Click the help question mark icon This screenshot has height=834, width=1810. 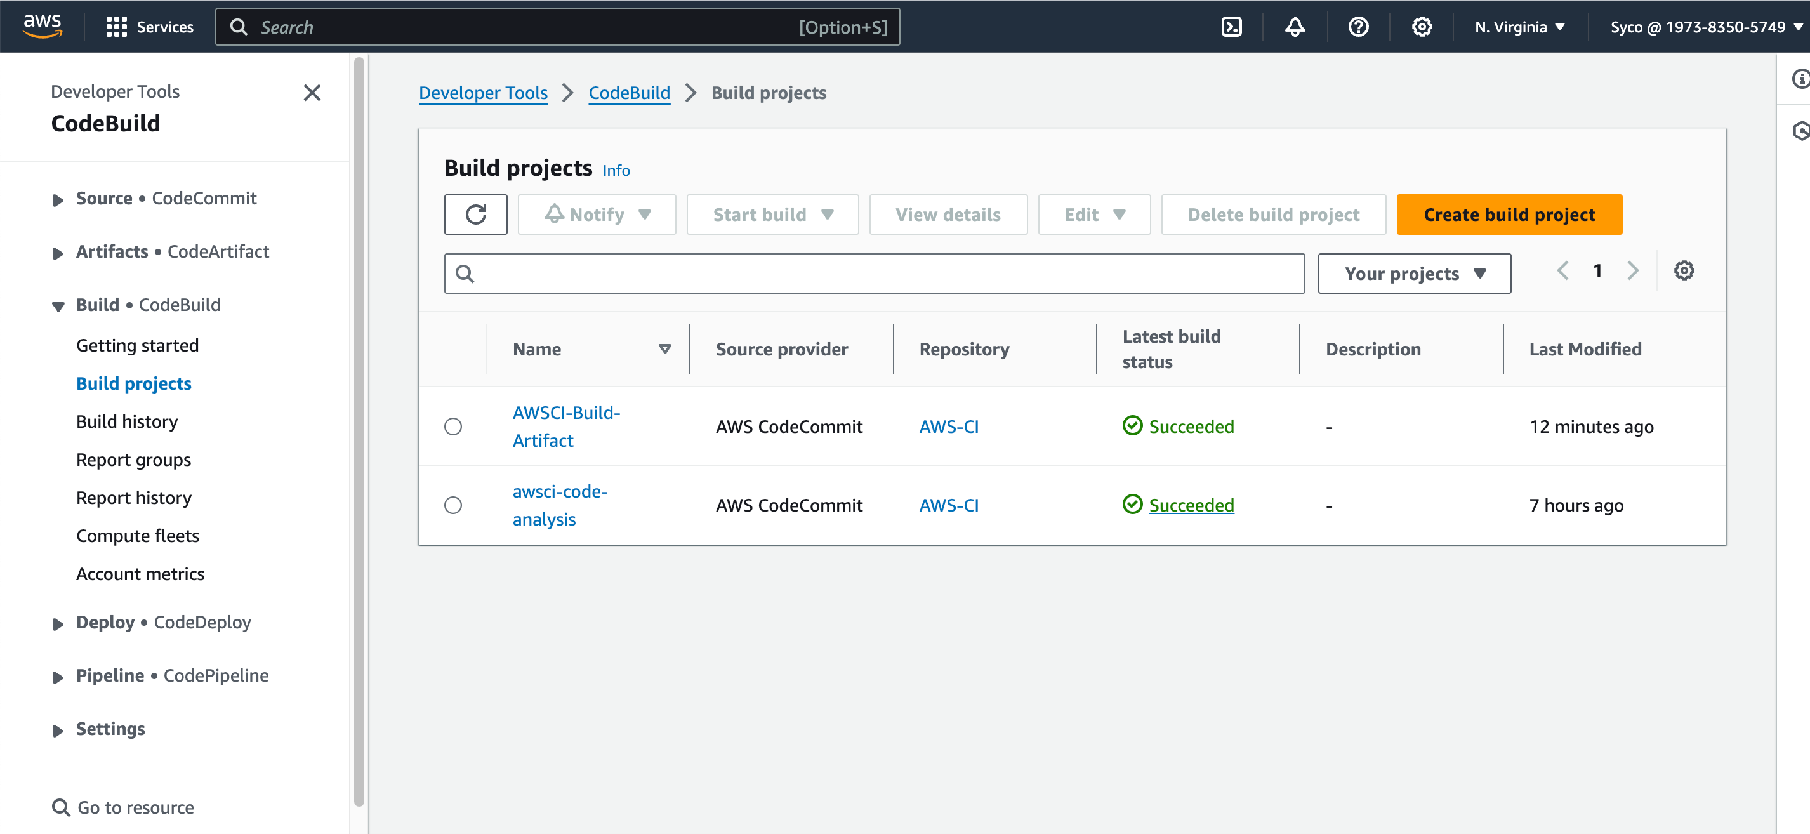click(1357, 27)
